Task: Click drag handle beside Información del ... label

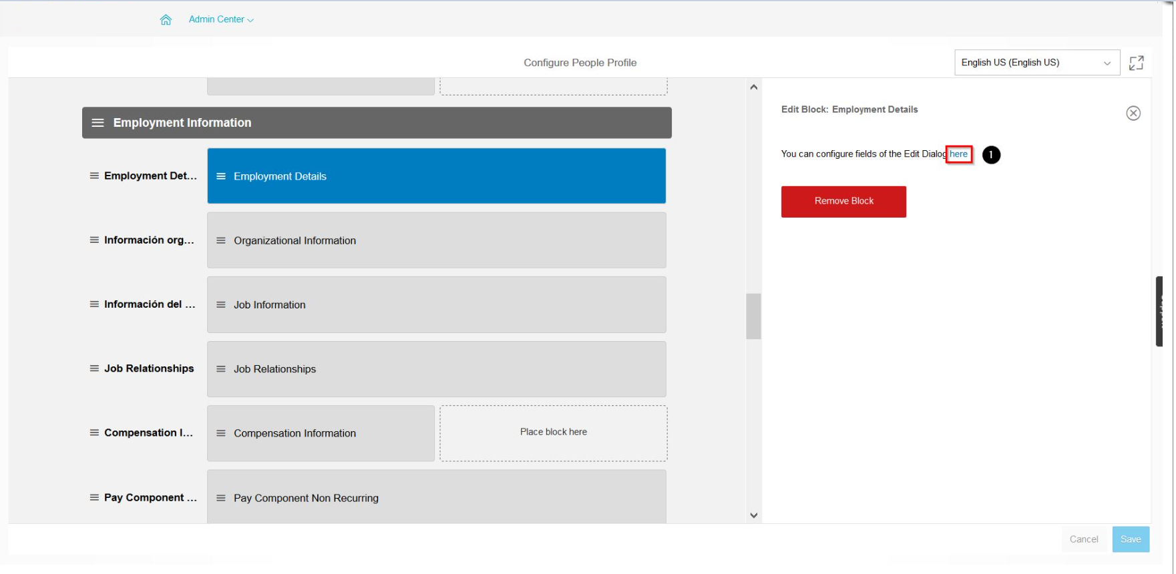Action: coord(94,304)
